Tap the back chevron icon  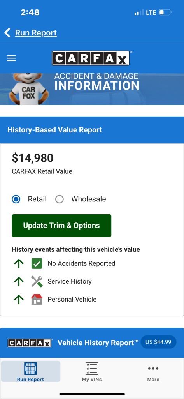[x=7, y=33]
